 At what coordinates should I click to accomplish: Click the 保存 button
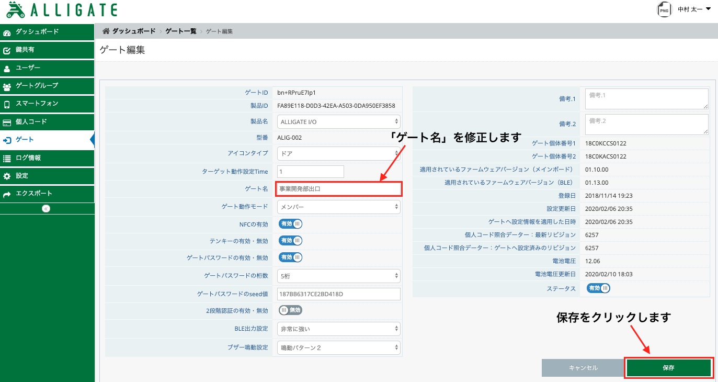point(668,368)
